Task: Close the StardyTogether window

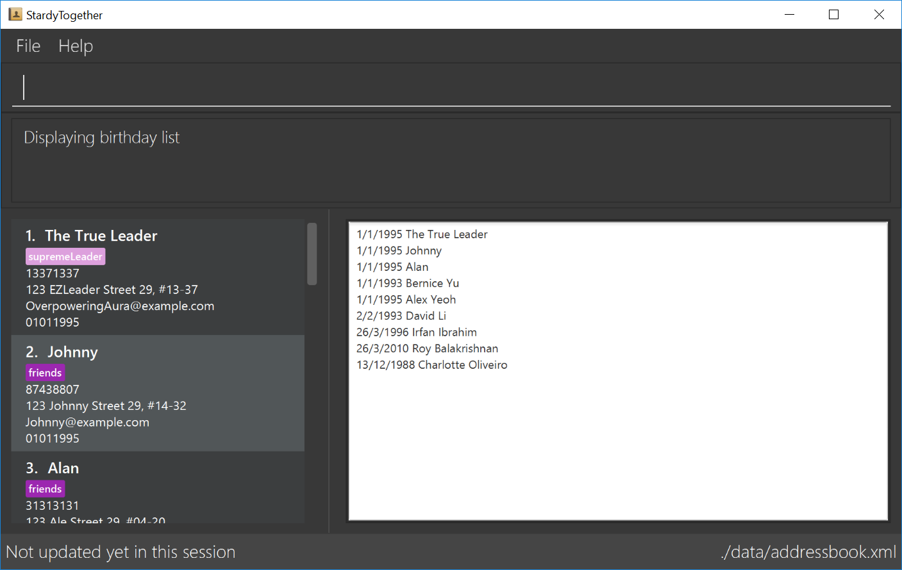Action: 879,14
